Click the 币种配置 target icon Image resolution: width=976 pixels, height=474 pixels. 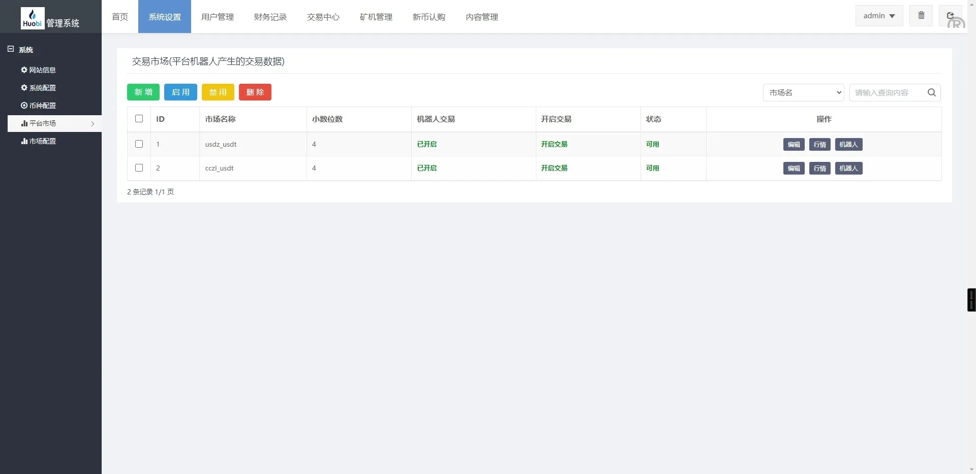(x=23, y=105)
